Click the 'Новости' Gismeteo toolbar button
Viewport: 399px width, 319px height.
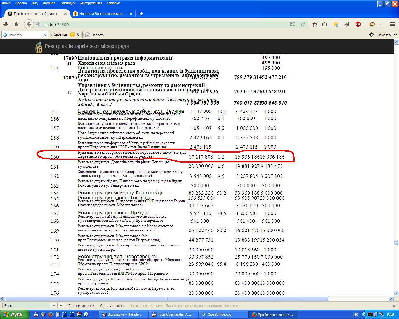95,35
